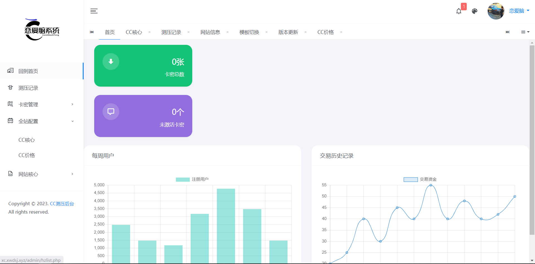Switch to the 网站信息 tab

pyautogui.click(x=210, y=32)
